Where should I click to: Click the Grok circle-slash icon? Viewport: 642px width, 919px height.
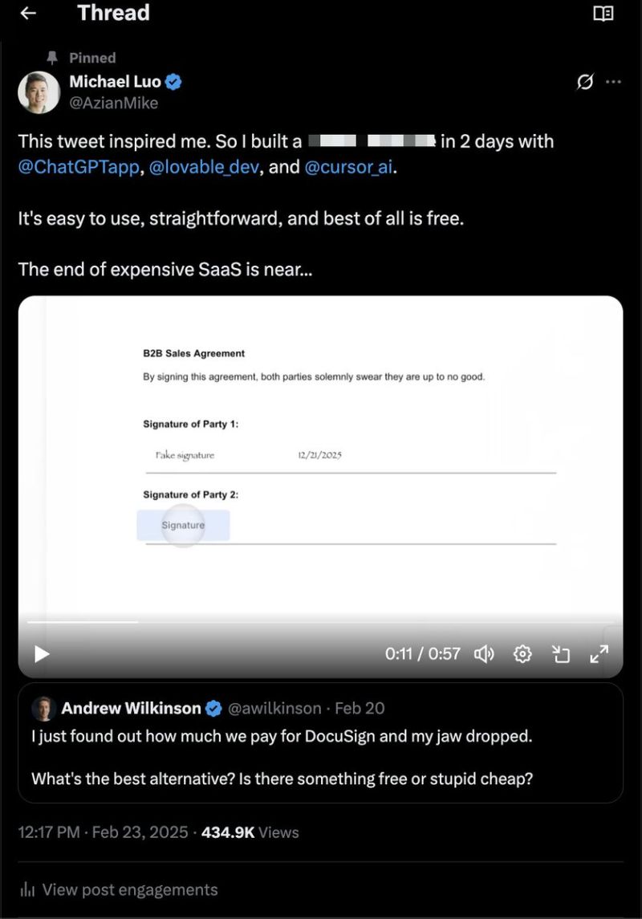tap(585, 82)
